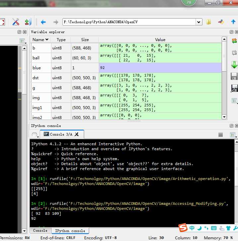
Task: Open Variable explorer options list icon
Action: [x=235, y=101]
